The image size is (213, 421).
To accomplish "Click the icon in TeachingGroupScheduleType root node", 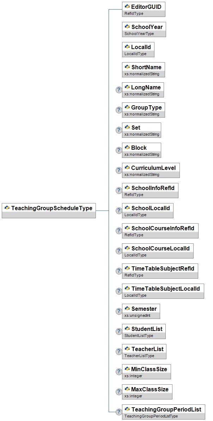I will click(x=7, y=208).
